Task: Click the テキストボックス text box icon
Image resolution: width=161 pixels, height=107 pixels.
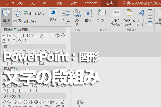Action: (x=116, y=13)
